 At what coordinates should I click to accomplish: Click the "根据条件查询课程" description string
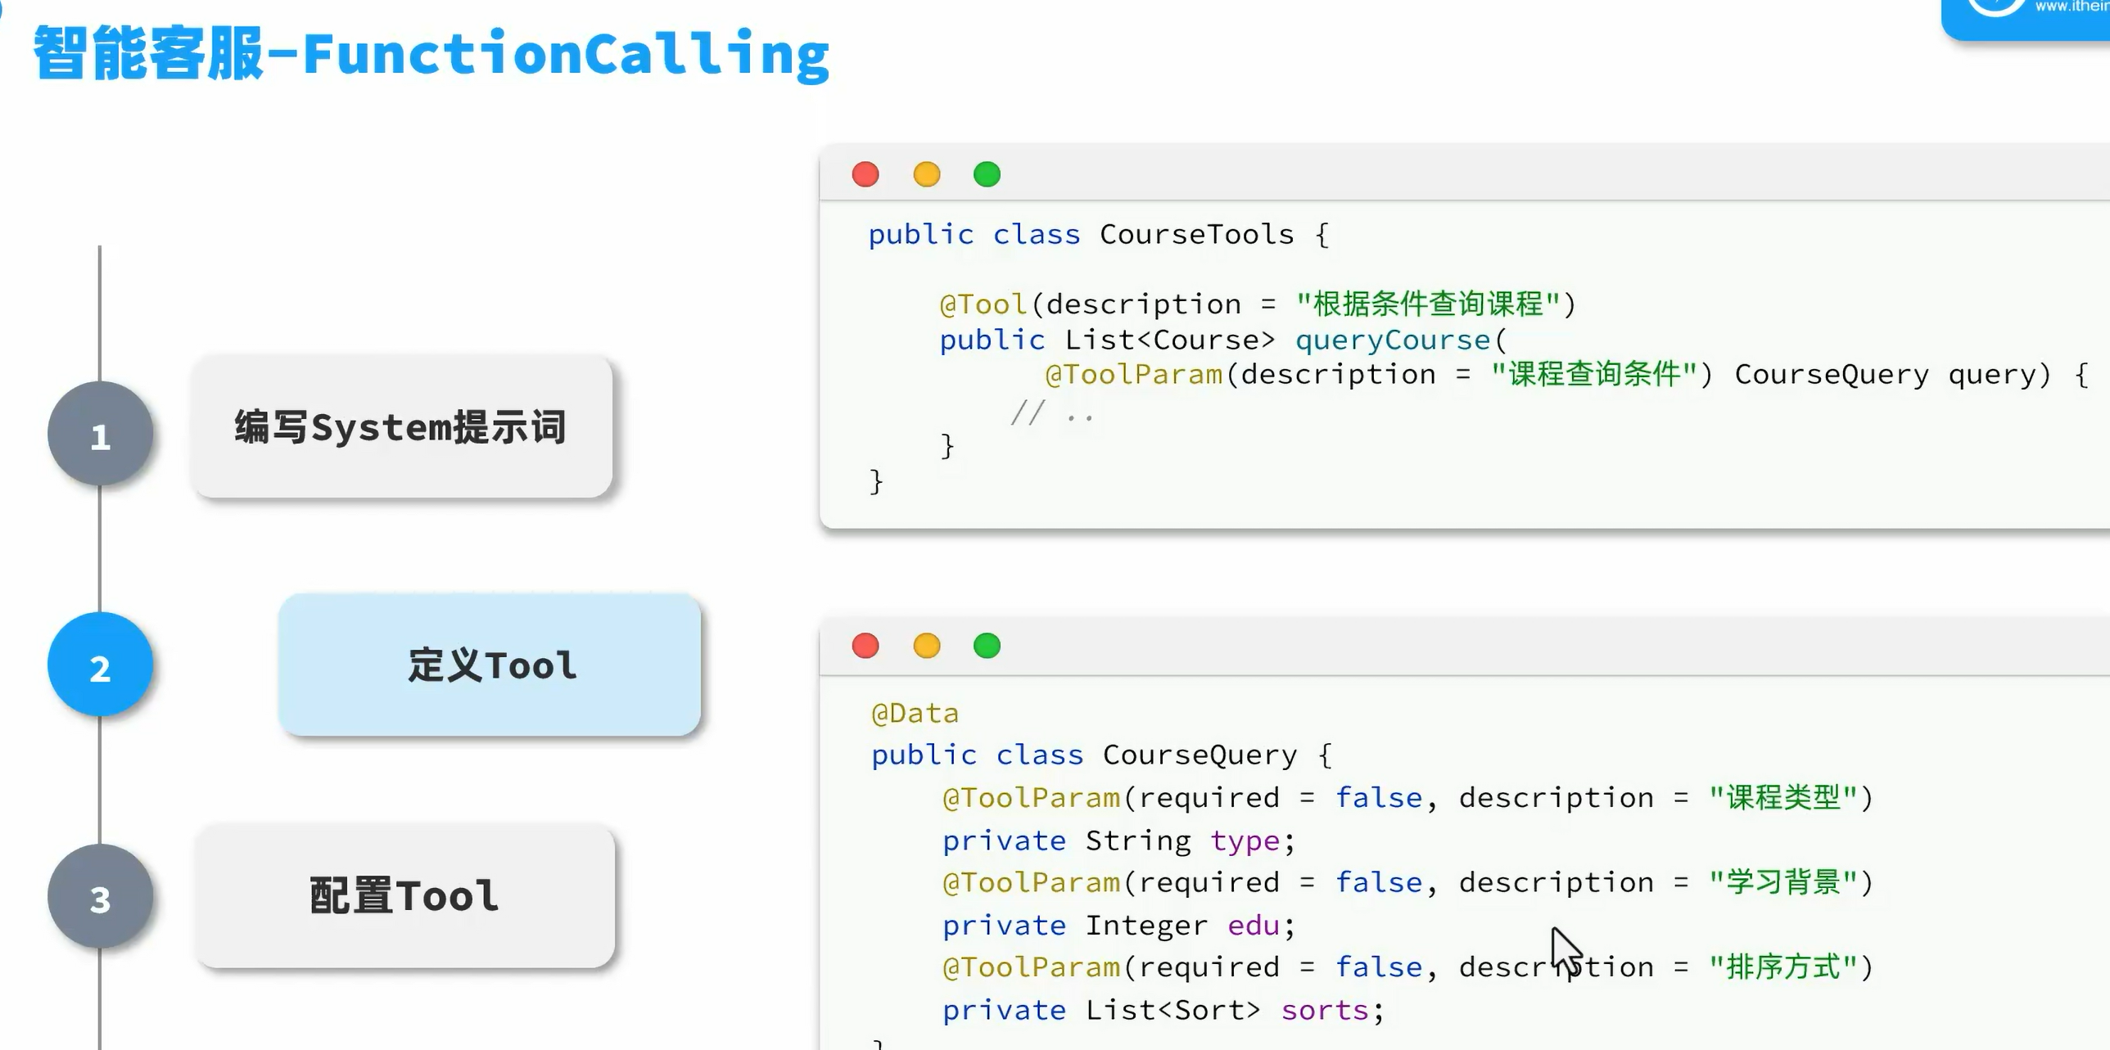(x=1428, y=304)
